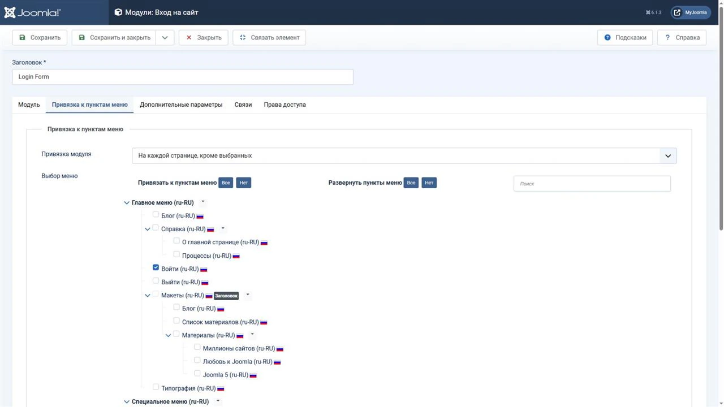The image size is (724, 407).
Task: Collapse the Специальное меню chevron
Action: click(x=127, y=402)
